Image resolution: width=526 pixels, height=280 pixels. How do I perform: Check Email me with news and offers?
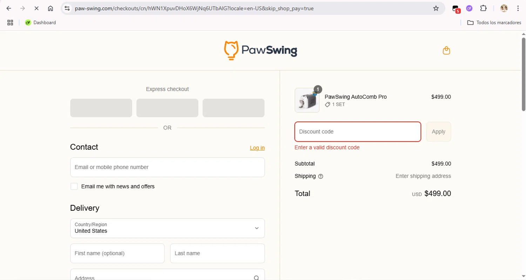(x=74, y=186)
